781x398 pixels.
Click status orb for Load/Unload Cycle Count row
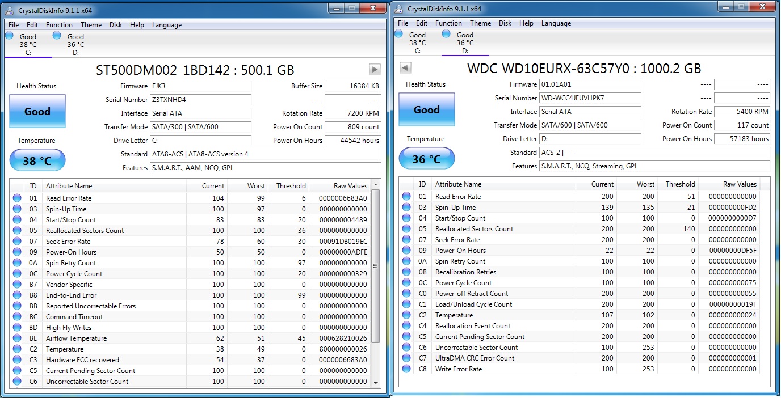tap(406, 304)
